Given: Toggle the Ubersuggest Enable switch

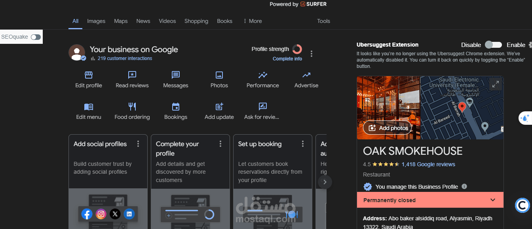Looking at the screenshot, I should click(493, 45).
